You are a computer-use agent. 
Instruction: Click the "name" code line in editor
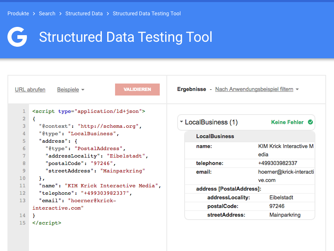pos(100,186)
